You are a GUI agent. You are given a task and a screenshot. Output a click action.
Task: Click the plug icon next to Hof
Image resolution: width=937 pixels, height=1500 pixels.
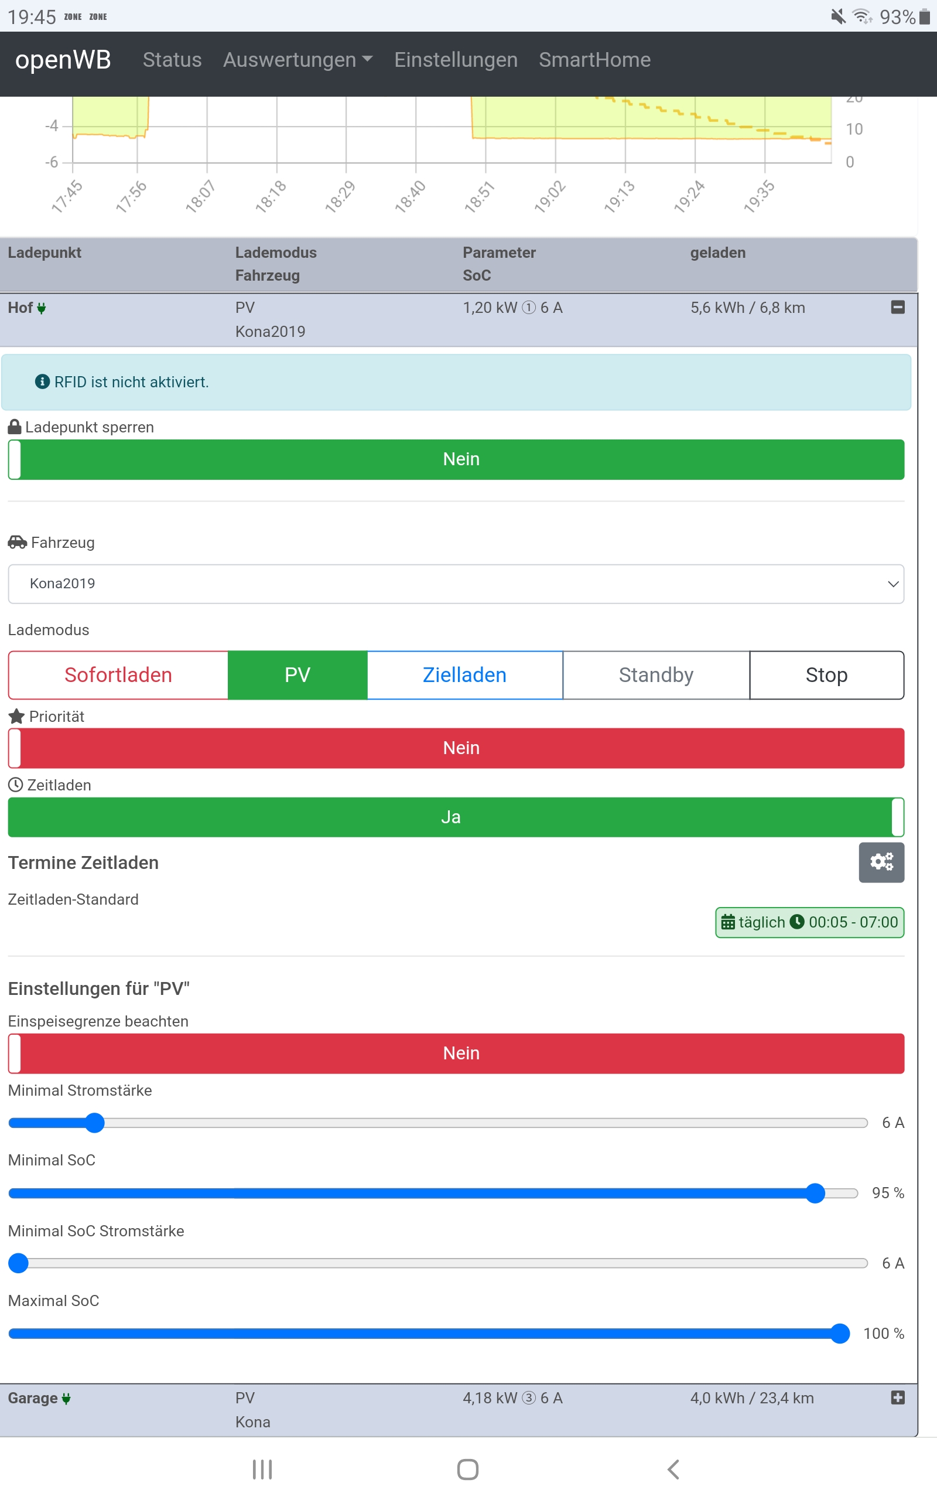coord(42,308)
